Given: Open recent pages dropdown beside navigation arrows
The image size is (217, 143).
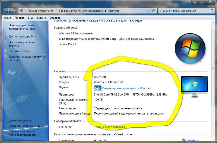Looking at the screenshot, I should (17, 11).
